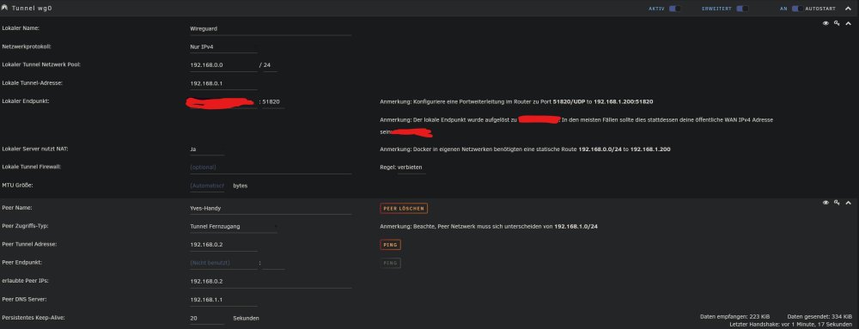This screenshot has width=859, height=329.
Task: Click the Tunnel Netzwerk Pool field 192.168.0.0
Action: click(x=223, y=65)
